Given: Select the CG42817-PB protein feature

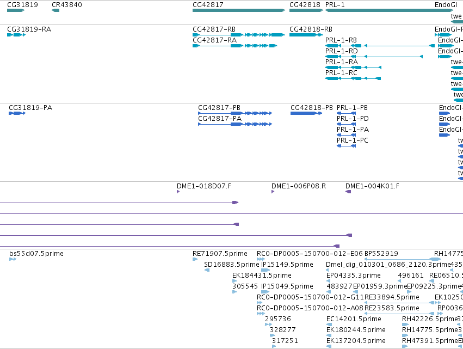Looking at the screenshot, I should point(234,113).
